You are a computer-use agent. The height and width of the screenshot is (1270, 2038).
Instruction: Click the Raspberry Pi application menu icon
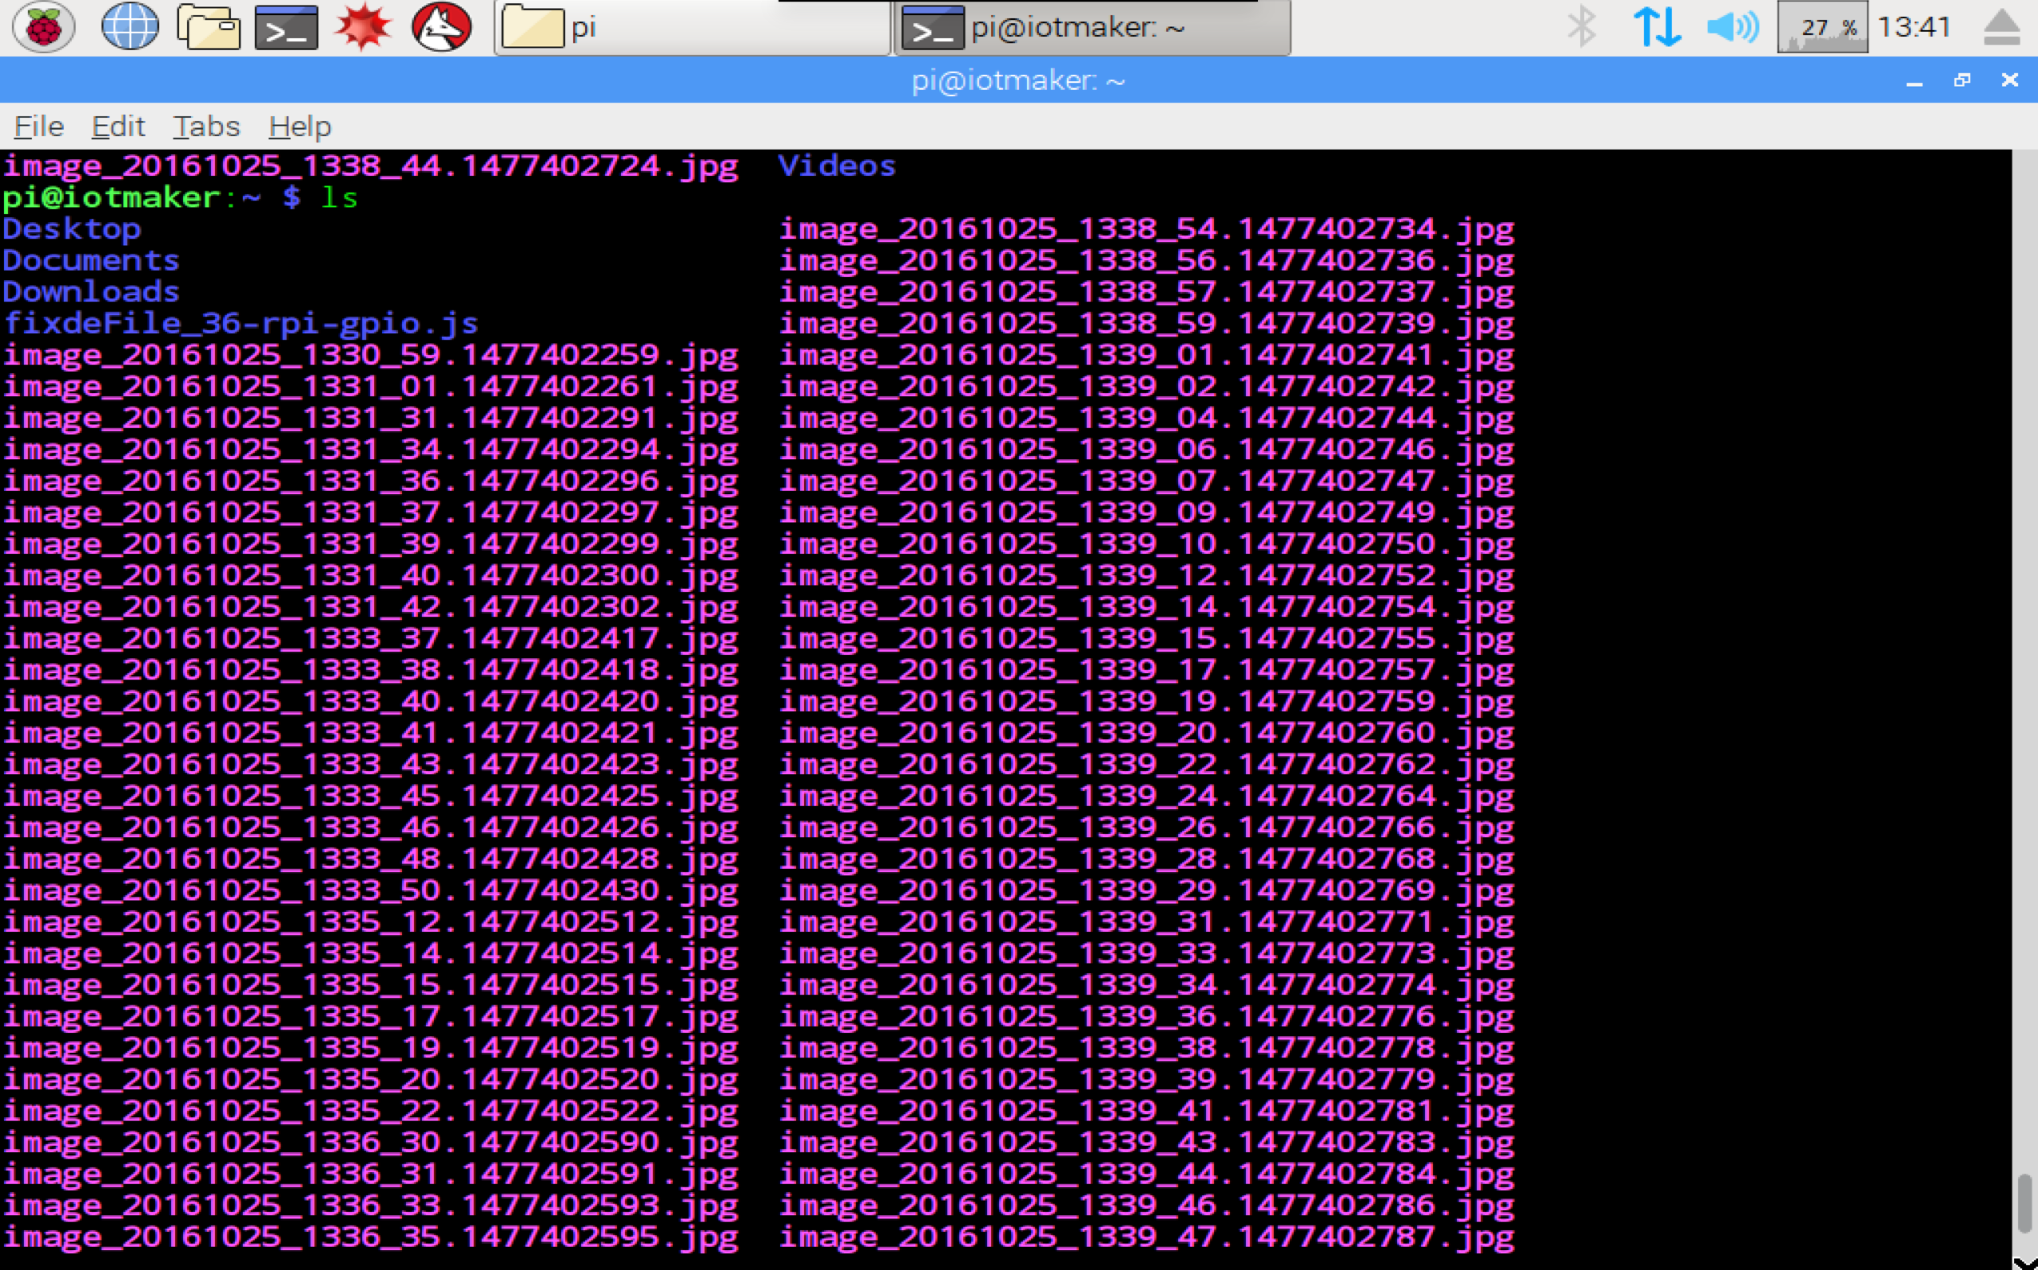coord(41,25)
